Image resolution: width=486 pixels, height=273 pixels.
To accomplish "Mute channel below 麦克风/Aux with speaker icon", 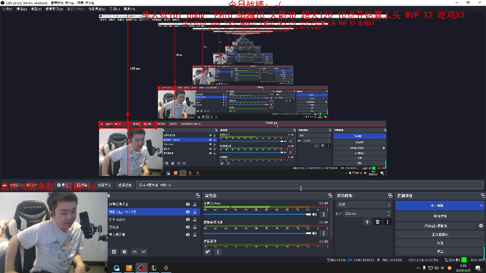I will tap(315, 234).
